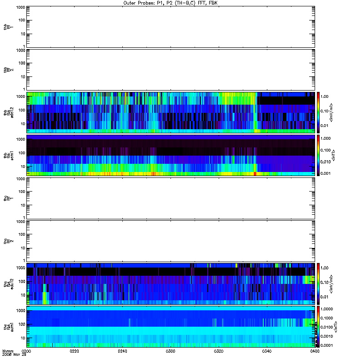Click the '1.0000' tick on thc scm1 colorbar
The image size is (341, 364).
click(x=326, y=309)
